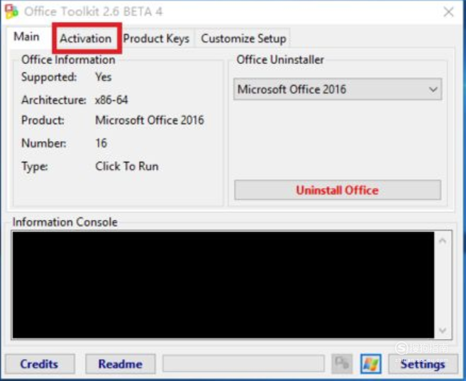Open the Product Keys tab

coord(156,38)
